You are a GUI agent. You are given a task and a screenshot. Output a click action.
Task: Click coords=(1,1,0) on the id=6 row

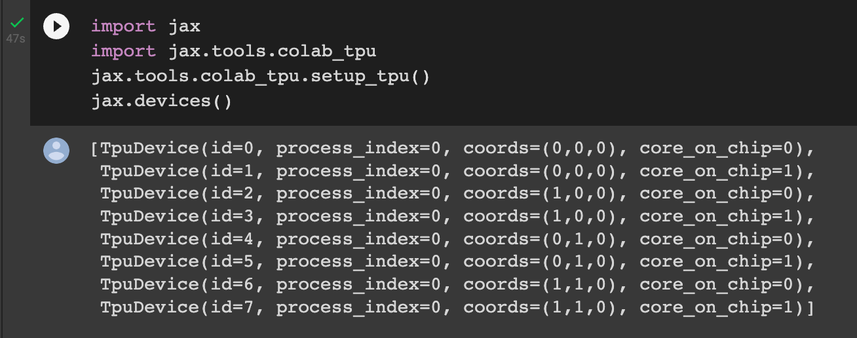pos(541,285)
